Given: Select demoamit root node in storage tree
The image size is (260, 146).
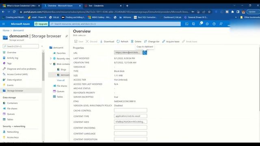Looking at the screenshot, I should click(x=58, y=48).
